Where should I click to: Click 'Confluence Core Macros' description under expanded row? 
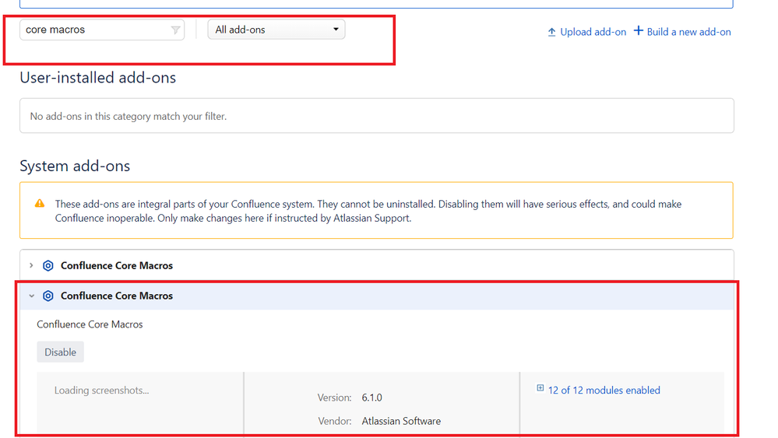[x=90, y=324]
